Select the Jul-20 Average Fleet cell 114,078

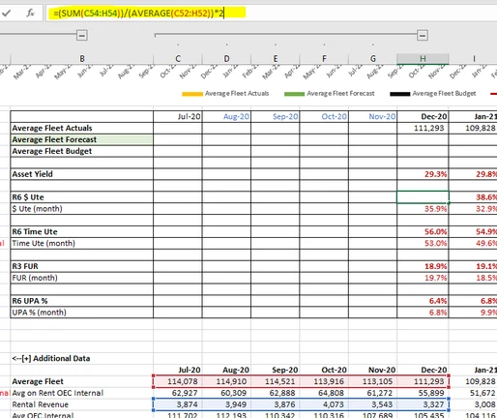click(178, 381)
